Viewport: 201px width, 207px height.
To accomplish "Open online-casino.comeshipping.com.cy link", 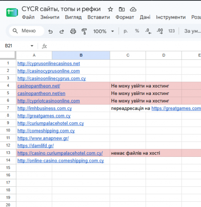I will point(61,161).
